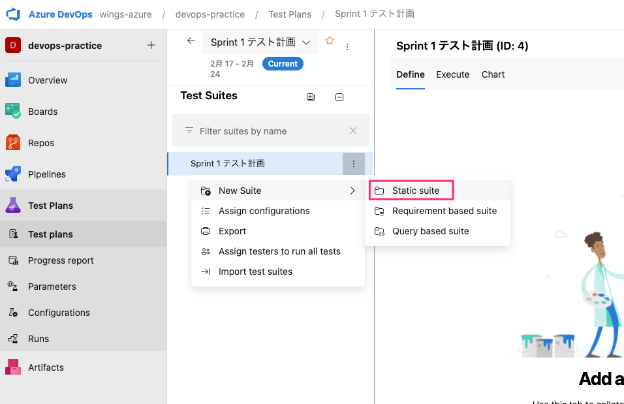Mark test plan as favorite star

point(330,41)
